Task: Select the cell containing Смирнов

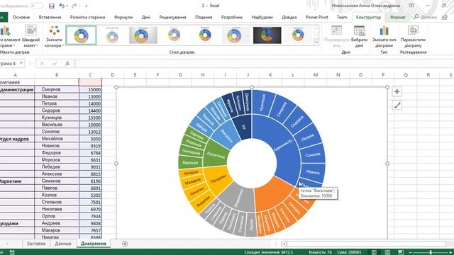Action: pyautogui.click(x=57, y=89)
